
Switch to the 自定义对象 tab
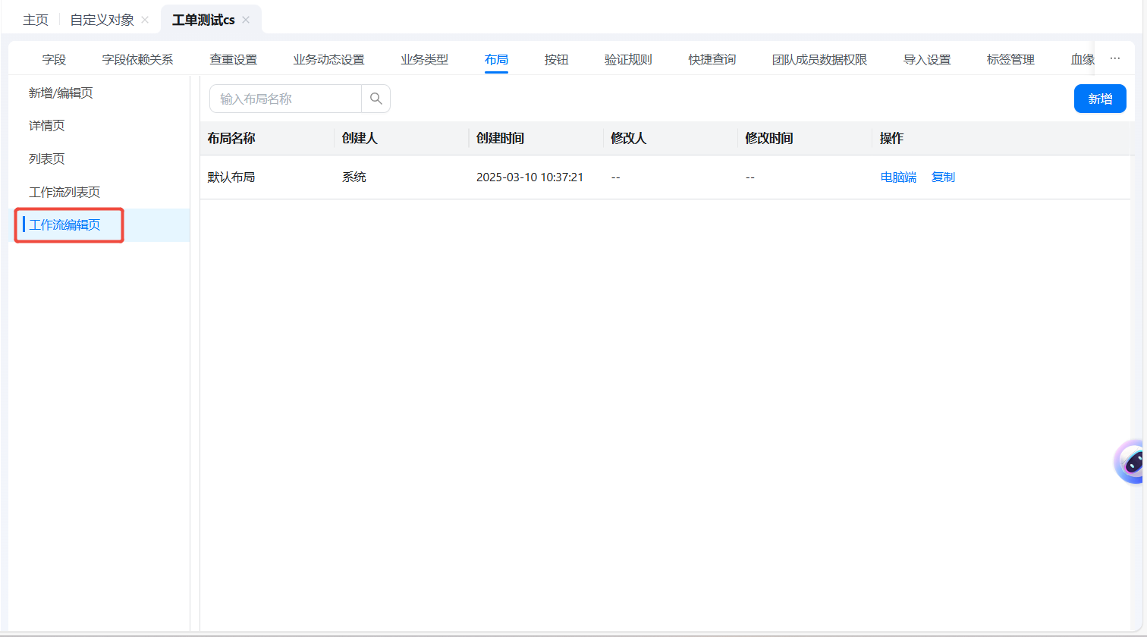(102, 20)
